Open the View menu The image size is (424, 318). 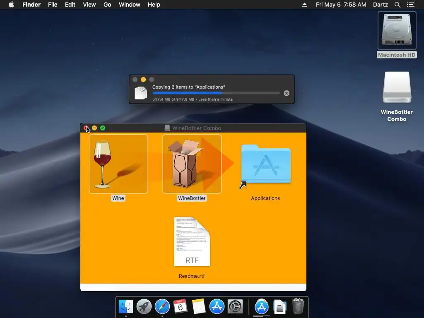pyautogui.click(x=89, y=5)
